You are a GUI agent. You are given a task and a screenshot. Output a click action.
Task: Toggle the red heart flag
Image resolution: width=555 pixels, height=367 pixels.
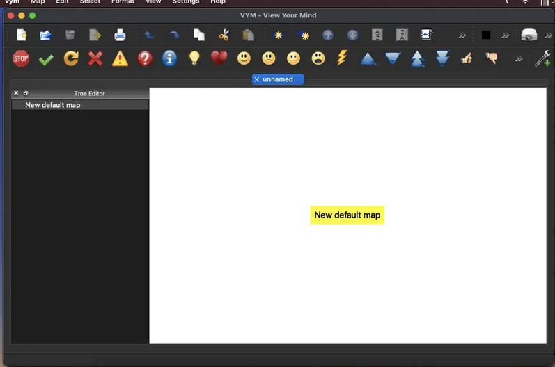[x=219, y=58]
